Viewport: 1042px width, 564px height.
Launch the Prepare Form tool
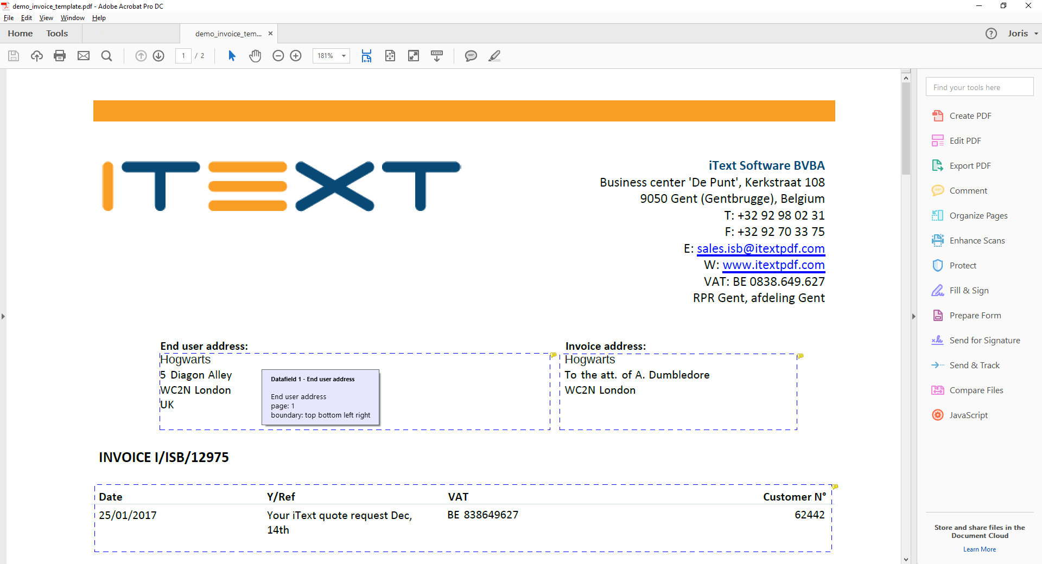(x=974, y=315)
